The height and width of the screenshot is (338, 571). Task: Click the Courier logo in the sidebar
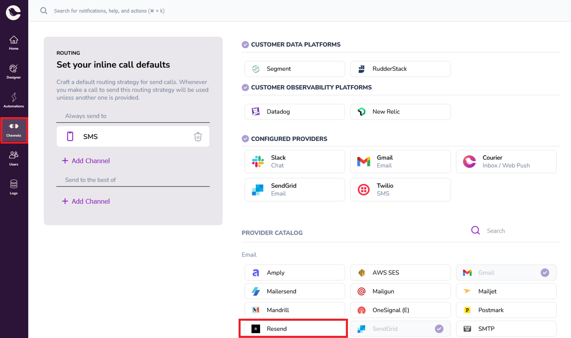[x=13, y=12]
